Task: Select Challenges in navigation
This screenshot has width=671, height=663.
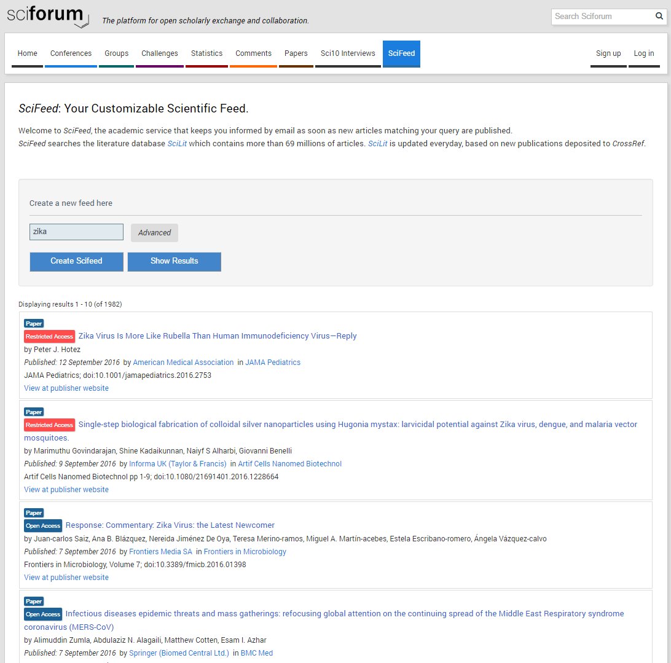Action: [160, 53]
